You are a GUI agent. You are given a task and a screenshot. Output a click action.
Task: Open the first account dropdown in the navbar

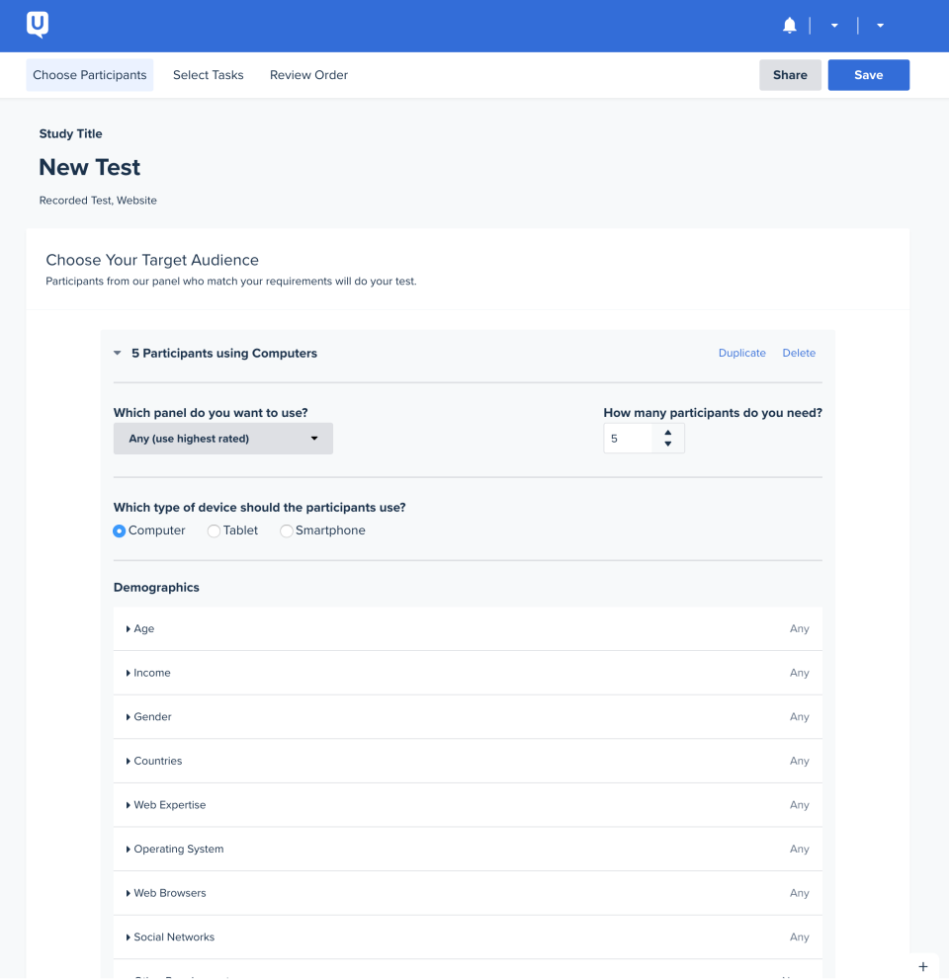pos(833,25)
